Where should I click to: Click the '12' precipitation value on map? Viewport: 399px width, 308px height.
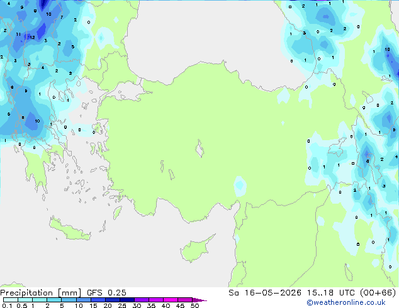[32, 37]
